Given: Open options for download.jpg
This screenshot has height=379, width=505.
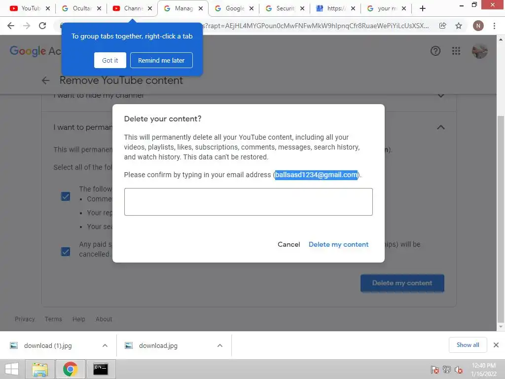Looking at the screenshot, I should (x=220, y=345).
